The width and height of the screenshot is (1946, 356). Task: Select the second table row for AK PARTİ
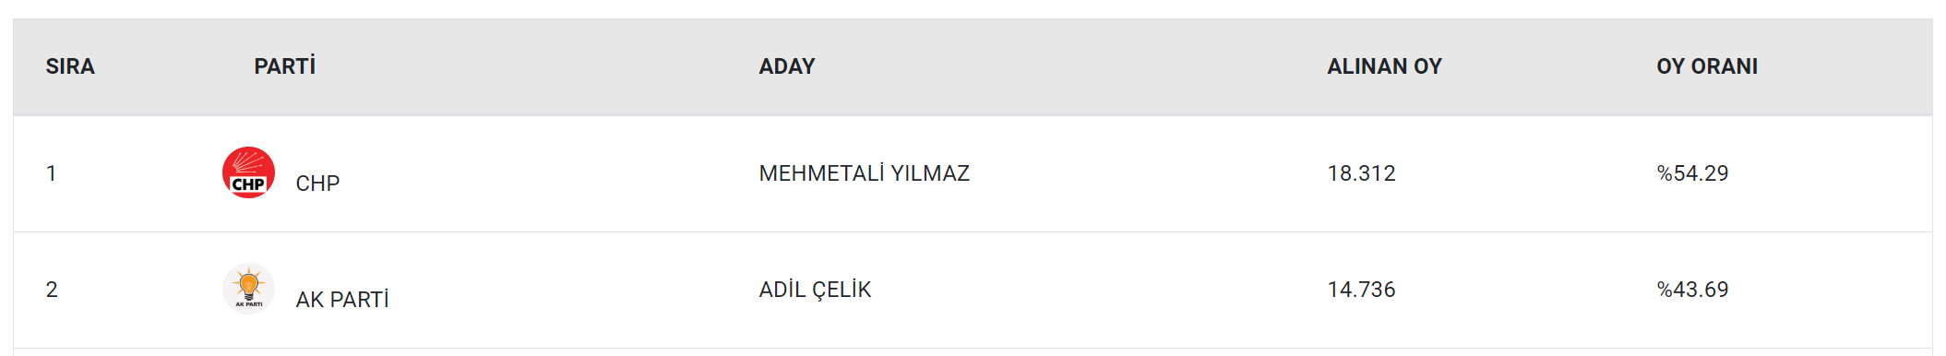point(973,290)
